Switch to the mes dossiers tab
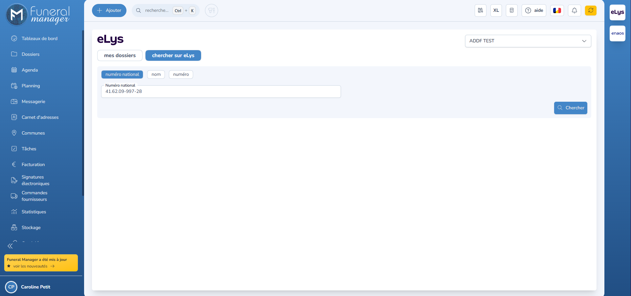 point(120,55)
